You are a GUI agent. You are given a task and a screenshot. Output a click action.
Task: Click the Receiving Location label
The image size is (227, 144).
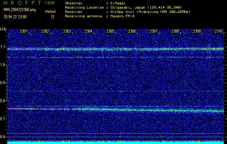click(84, 7)
